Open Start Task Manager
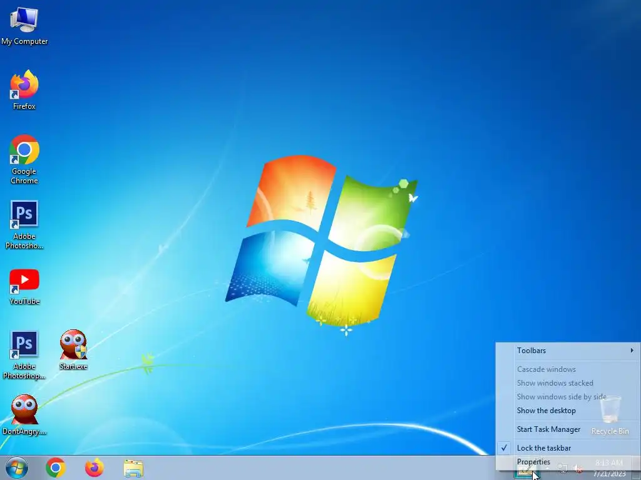This screenshot has width=641, height=480. [x=568, y=429]
